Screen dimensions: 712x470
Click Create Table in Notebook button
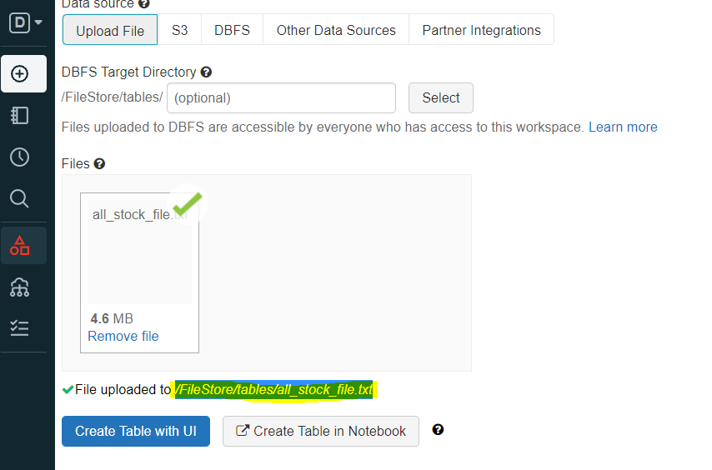(321, 432)
